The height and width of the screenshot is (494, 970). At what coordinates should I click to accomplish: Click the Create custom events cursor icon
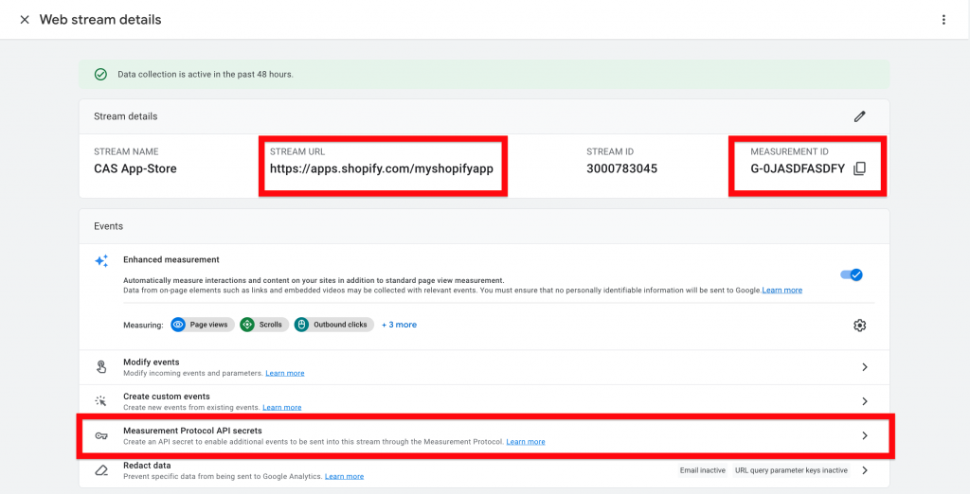[100, 401]
